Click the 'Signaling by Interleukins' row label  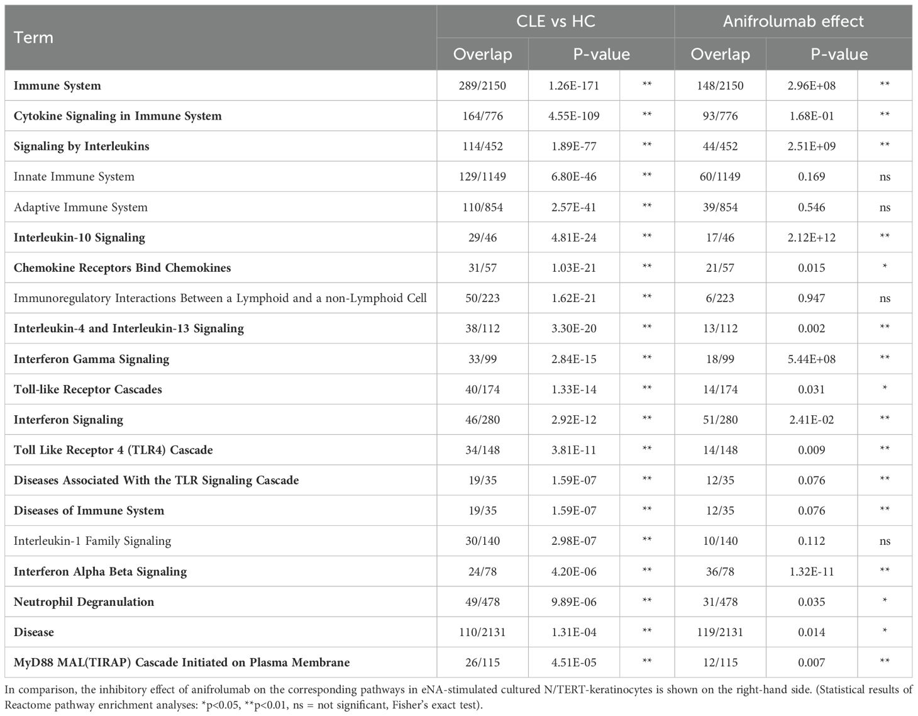pos(81,146)
